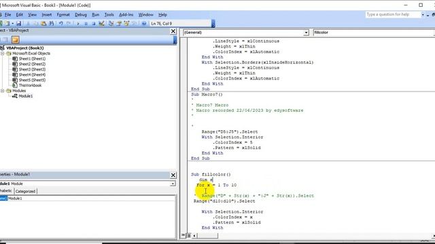Click the .ColorIndex = x code line
Viewport: 435px width, 244px height.
click(232, 217)
